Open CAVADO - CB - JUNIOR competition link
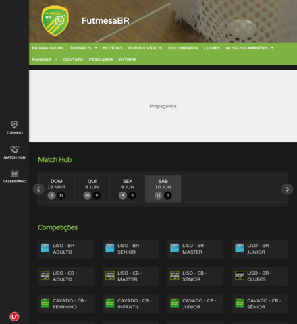The width and height of the screenshot is (297, 324). click(195, 304)
